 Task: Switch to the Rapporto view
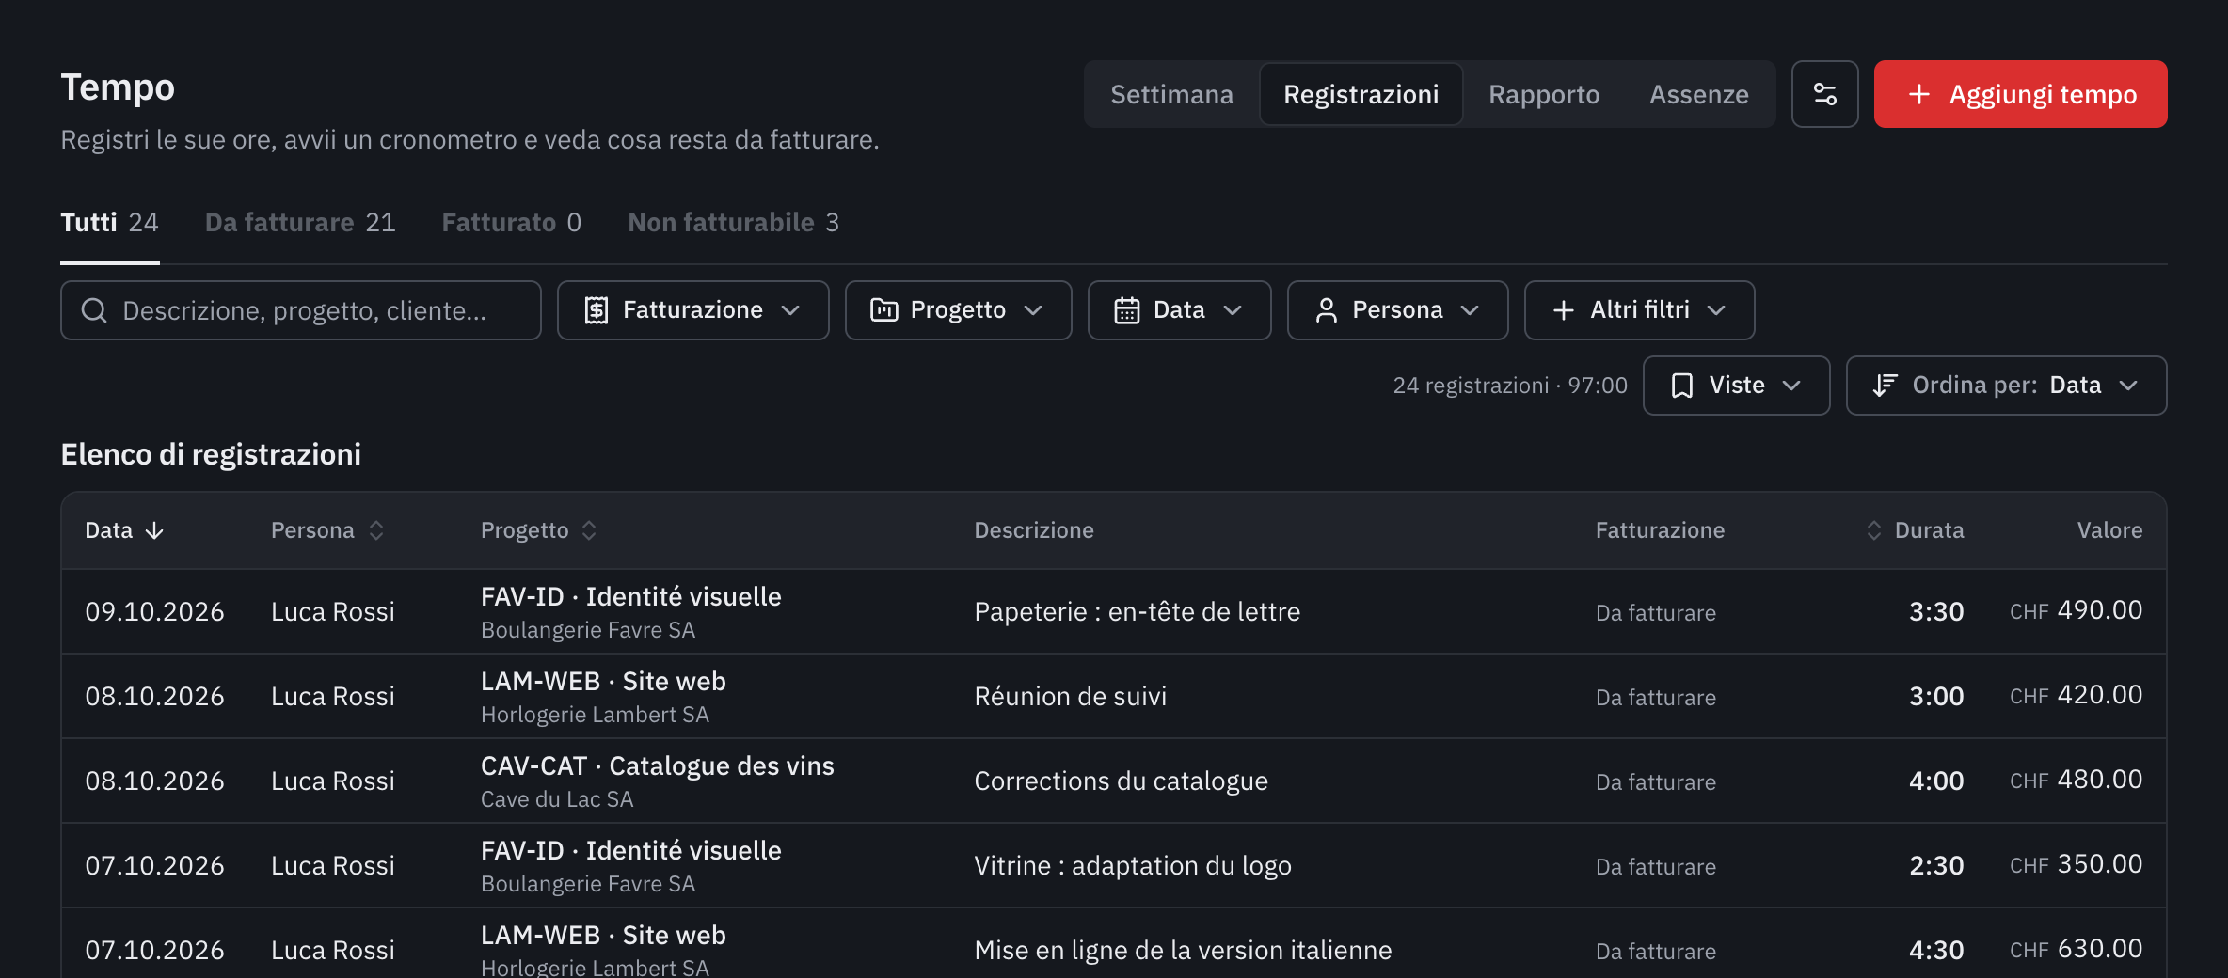1543,94
